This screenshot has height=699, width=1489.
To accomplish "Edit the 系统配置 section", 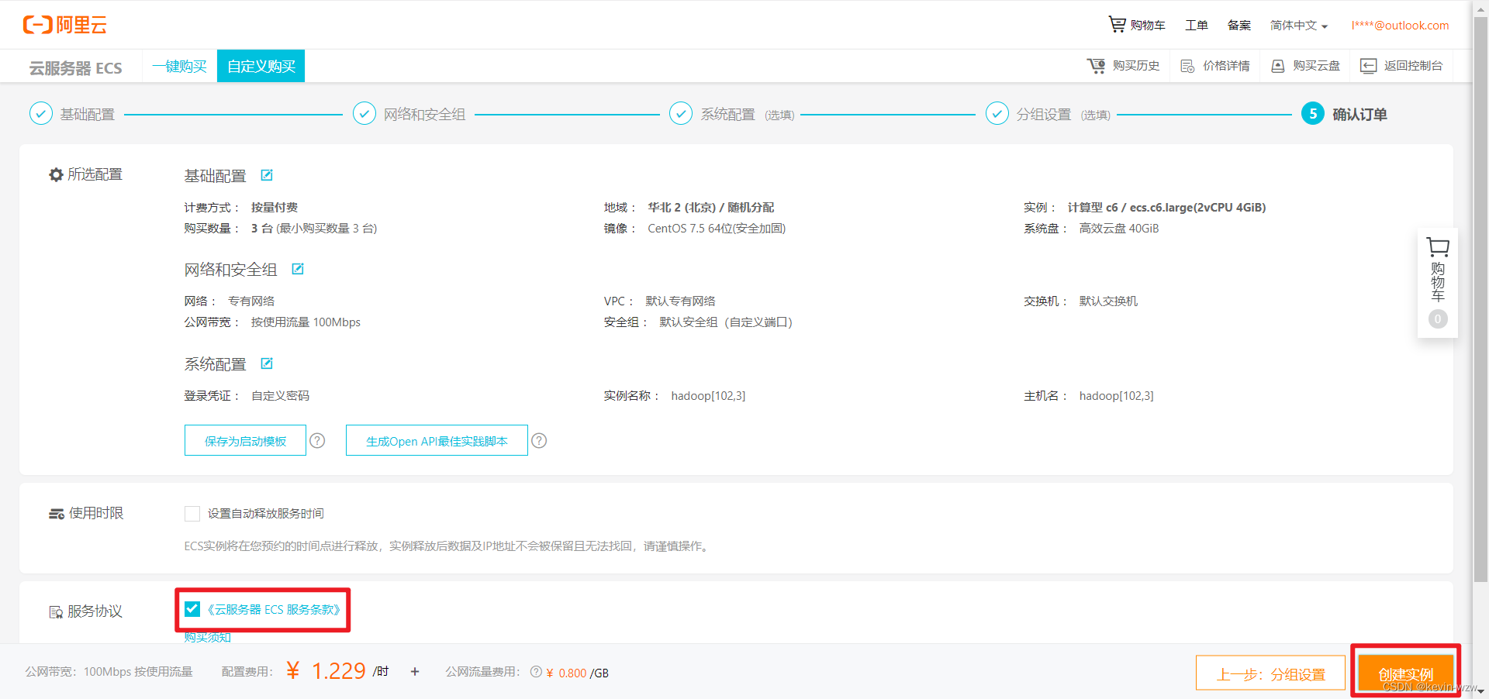I will 267,363.
